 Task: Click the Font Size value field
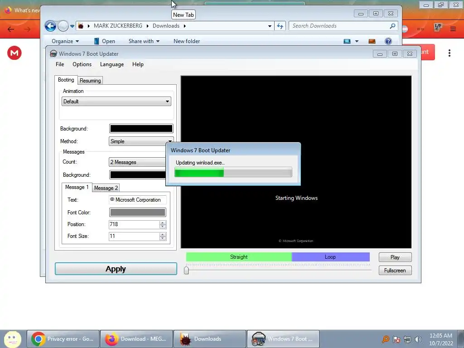pyautogui.click(x=134, y=236)
